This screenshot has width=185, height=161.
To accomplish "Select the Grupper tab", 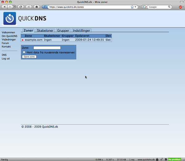I will [x=63, y=31].
